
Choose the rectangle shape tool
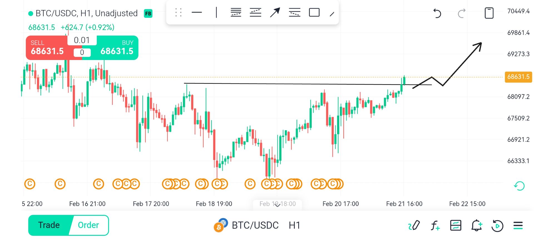tap(314, 12)
